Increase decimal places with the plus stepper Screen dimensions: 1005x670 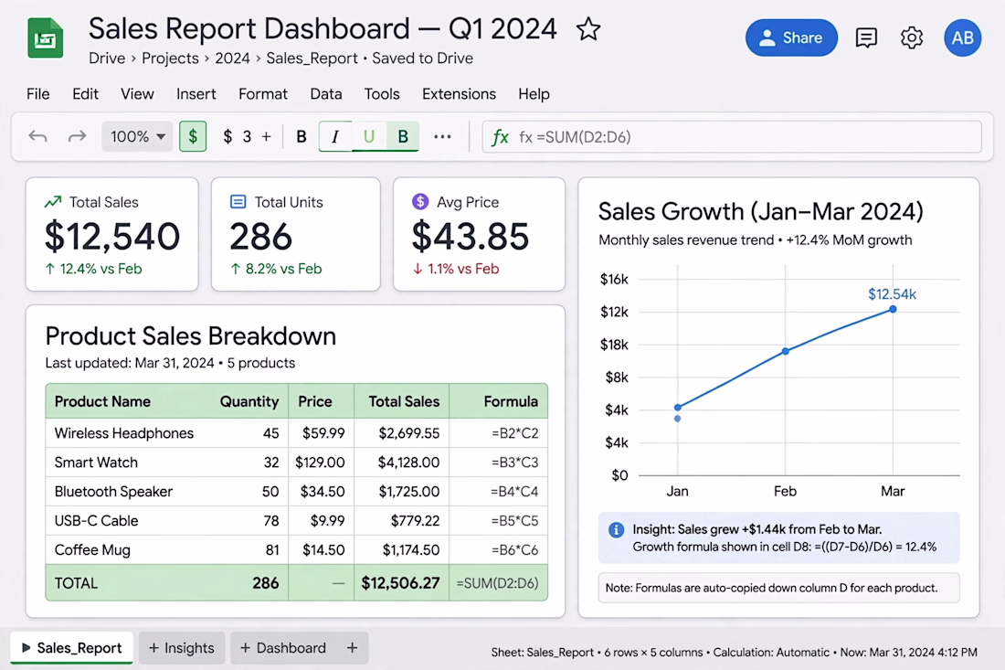[x=266, y=136]
